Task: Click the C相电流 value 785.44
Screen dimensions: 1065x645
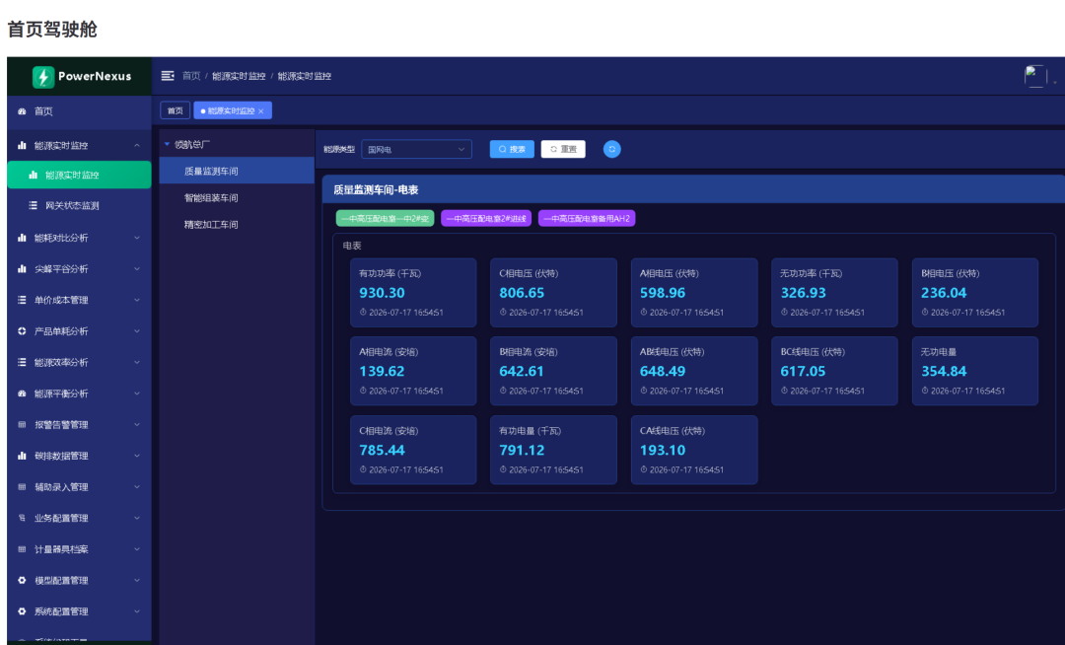Action: coord(382,450)
